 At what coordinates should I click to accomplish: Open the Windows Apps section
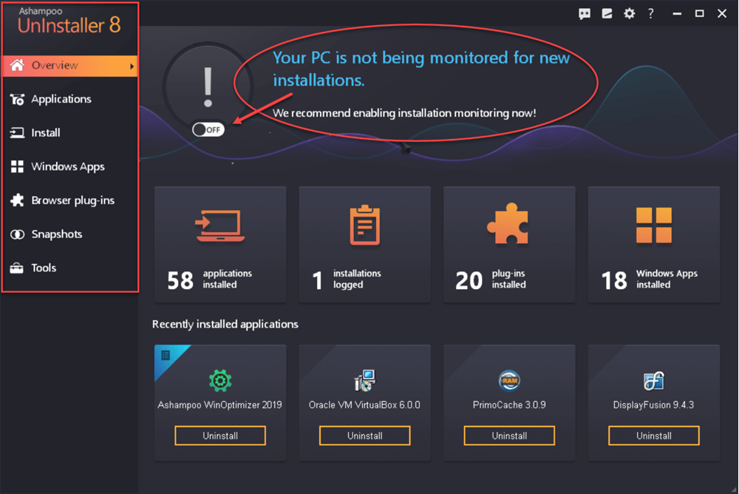[x=69, y=166]
